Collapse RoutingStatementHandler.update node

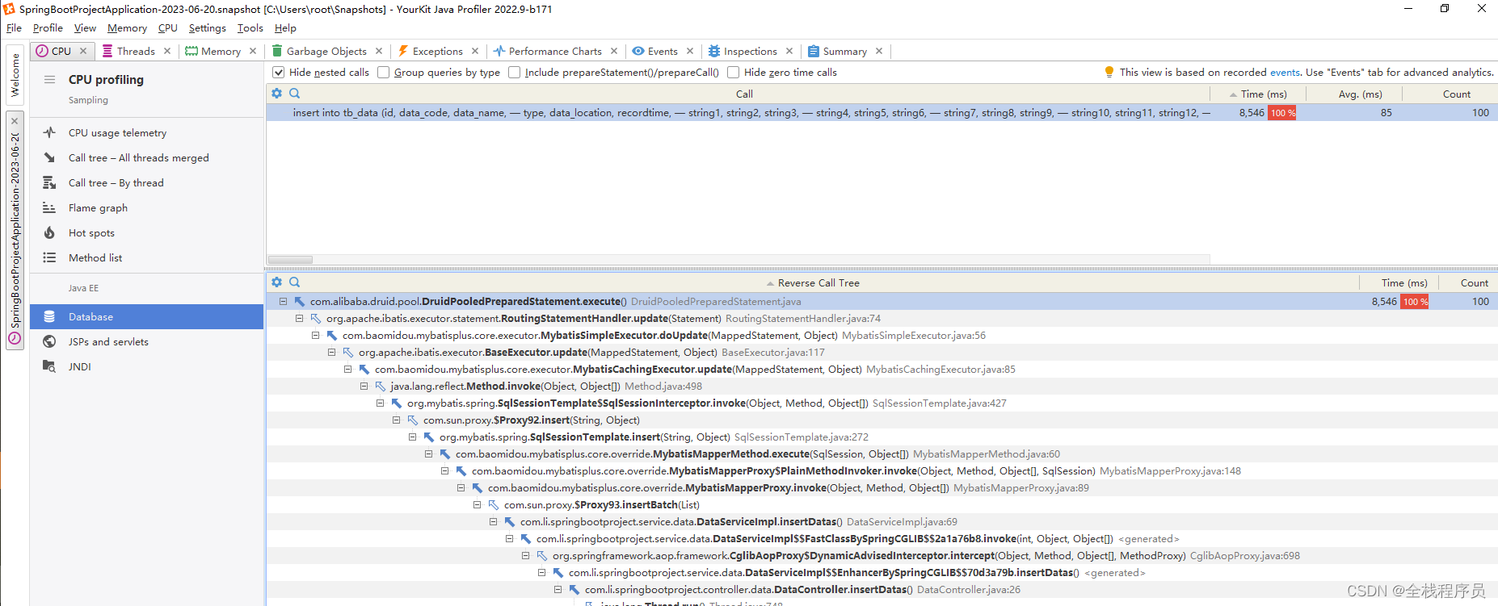300,318
